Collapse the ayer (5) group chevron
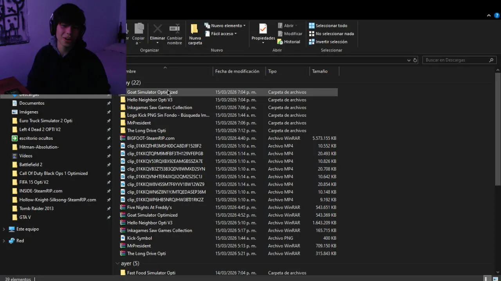The image size is (501, 281). 117,263
